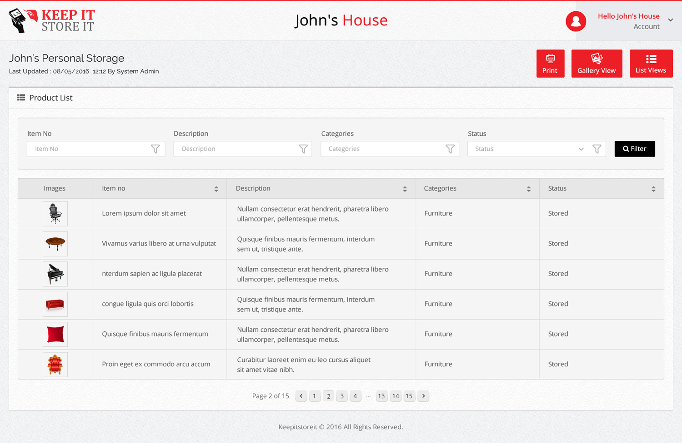Click the Keep It Store It logo
Screen dimensions: 682x443
tap(51, 21)
